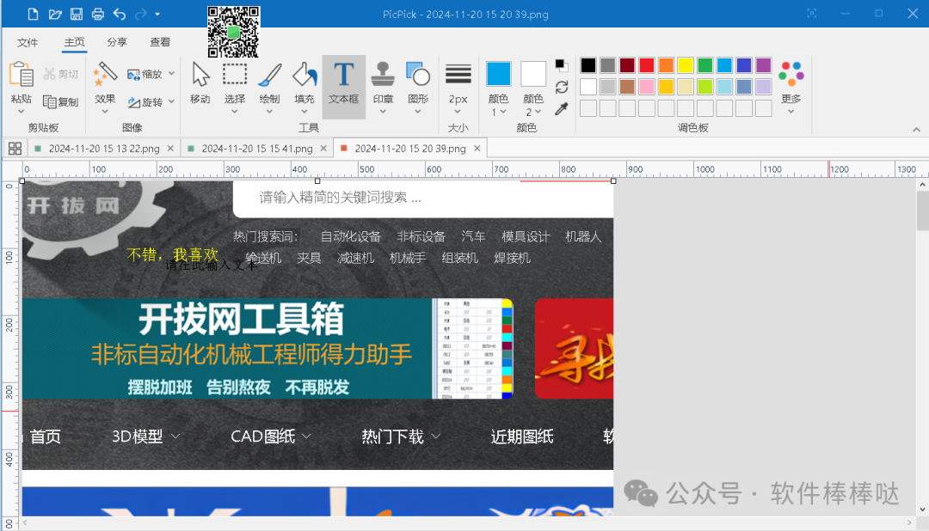Expand the Fill tool dropdown arrow
The height and width of the screenshot is (531, 929).
pos(305,112)
